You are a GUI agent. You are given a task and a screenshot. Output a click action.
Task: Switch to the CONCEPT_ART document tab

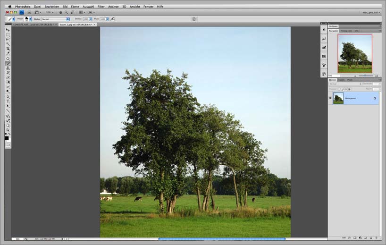point(35,25)
